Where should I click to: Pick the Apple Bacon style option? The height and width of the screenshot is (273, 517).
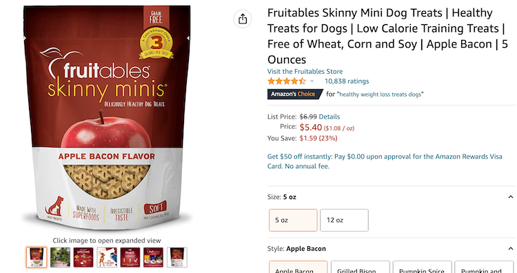298,267
